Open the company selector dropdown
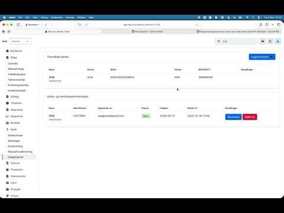The image size is (284, 213). pos(21,41)
